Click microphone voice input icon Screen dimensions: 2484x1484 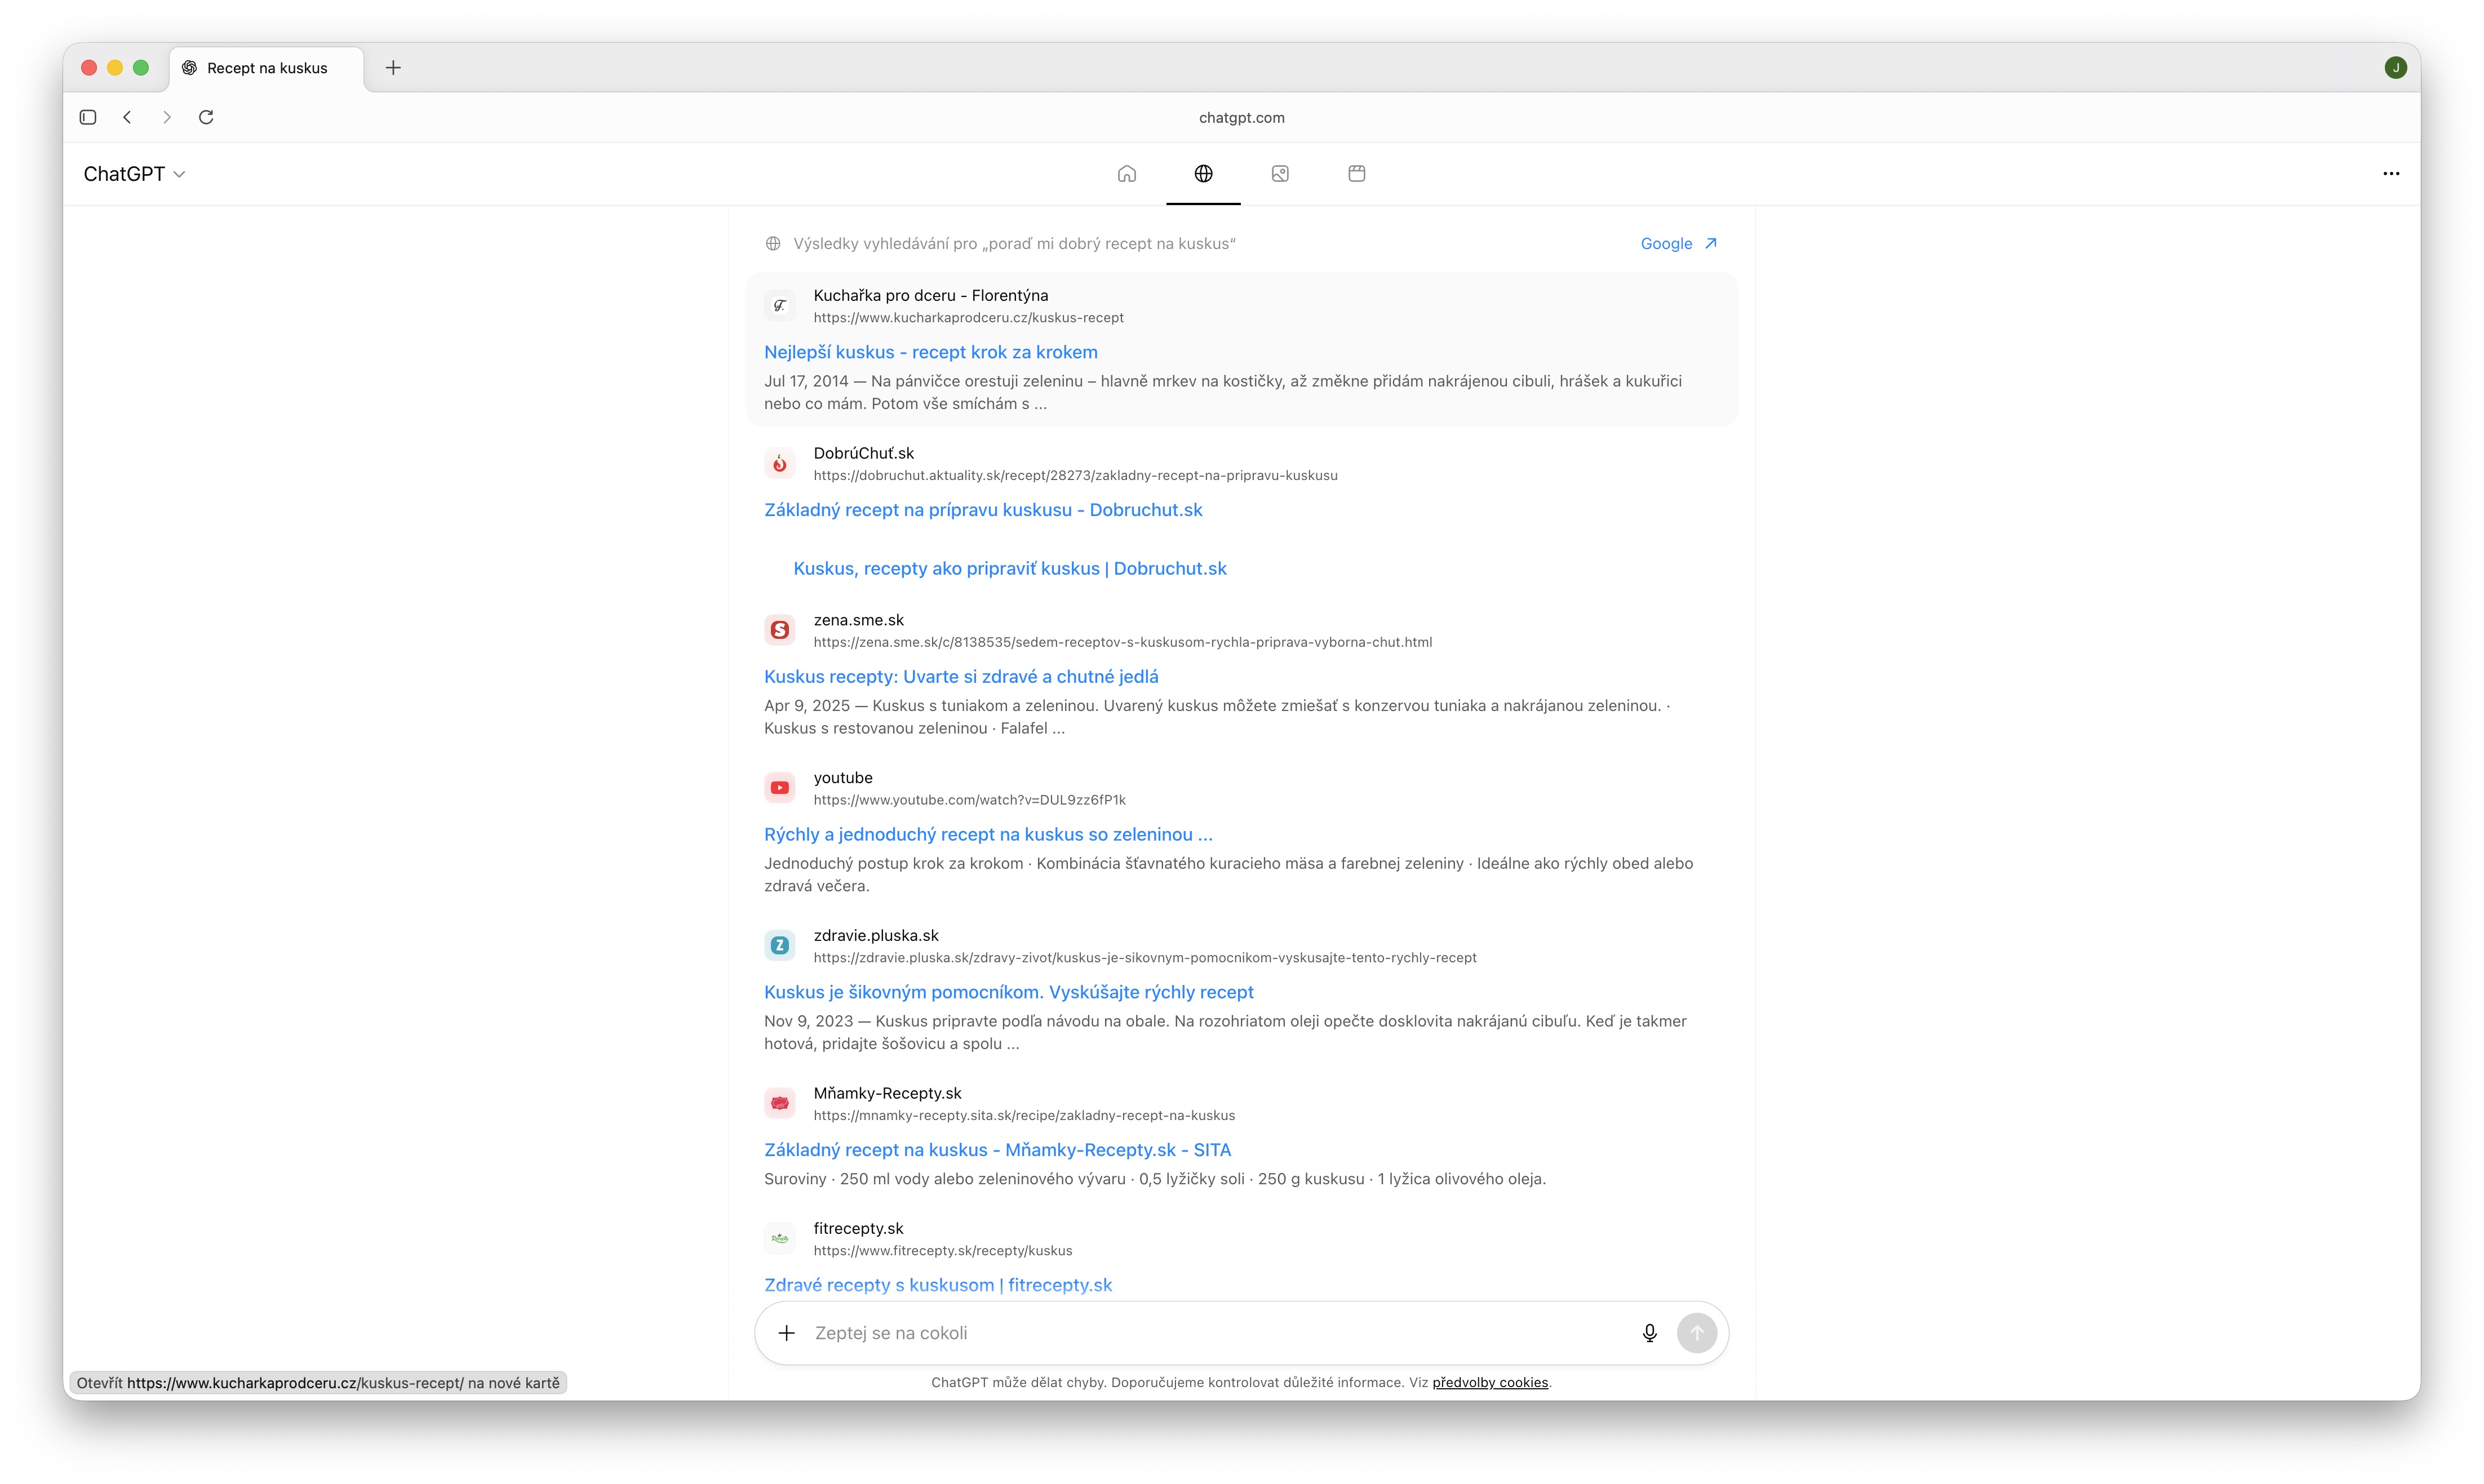tap(1649, 1333)
